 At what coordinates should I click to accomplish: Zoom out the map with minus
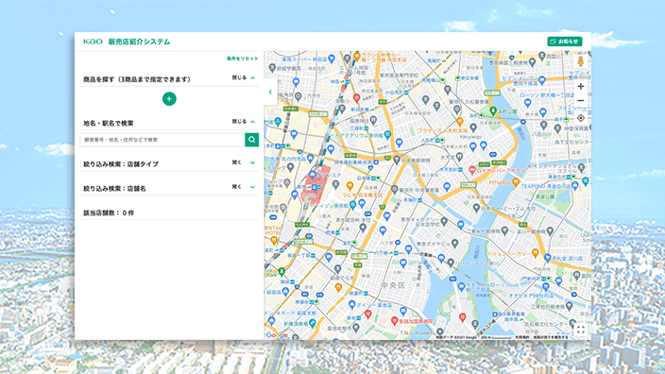(x=581, y=101)
